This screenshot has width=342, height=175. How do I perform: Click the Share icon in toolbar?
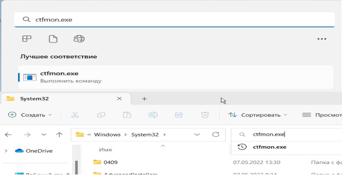(x=179, y=115)
